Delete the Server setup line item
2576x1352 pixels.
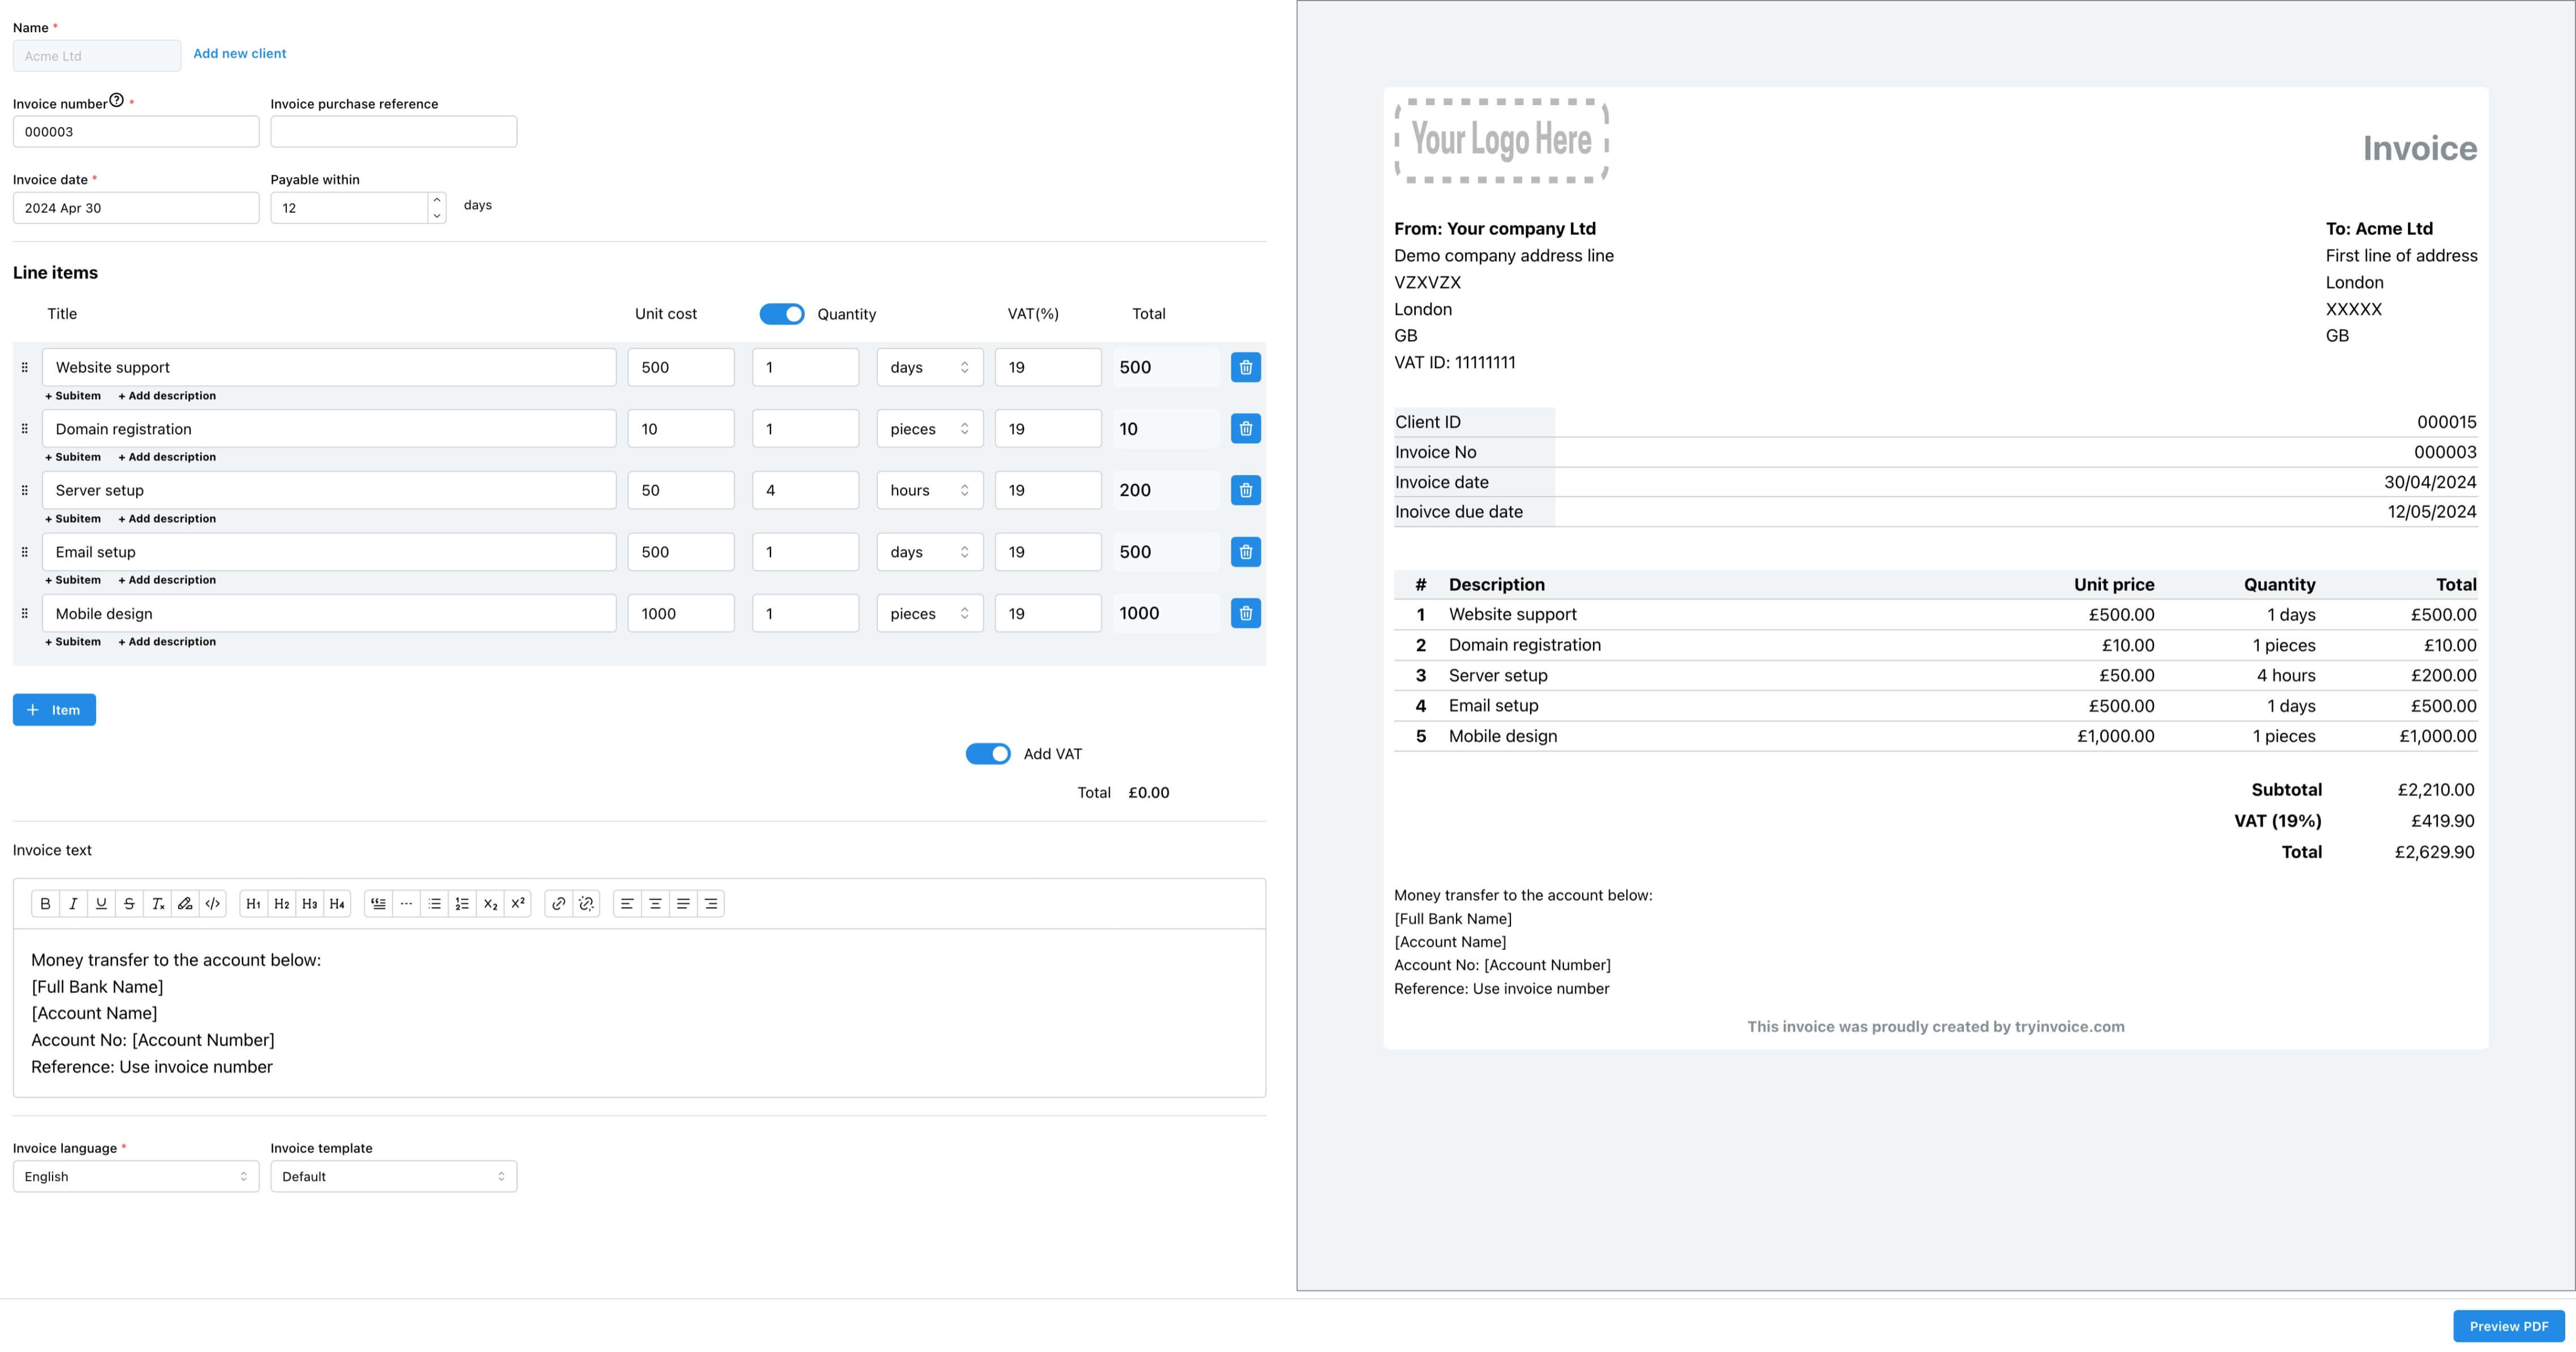pos(1245,491)
